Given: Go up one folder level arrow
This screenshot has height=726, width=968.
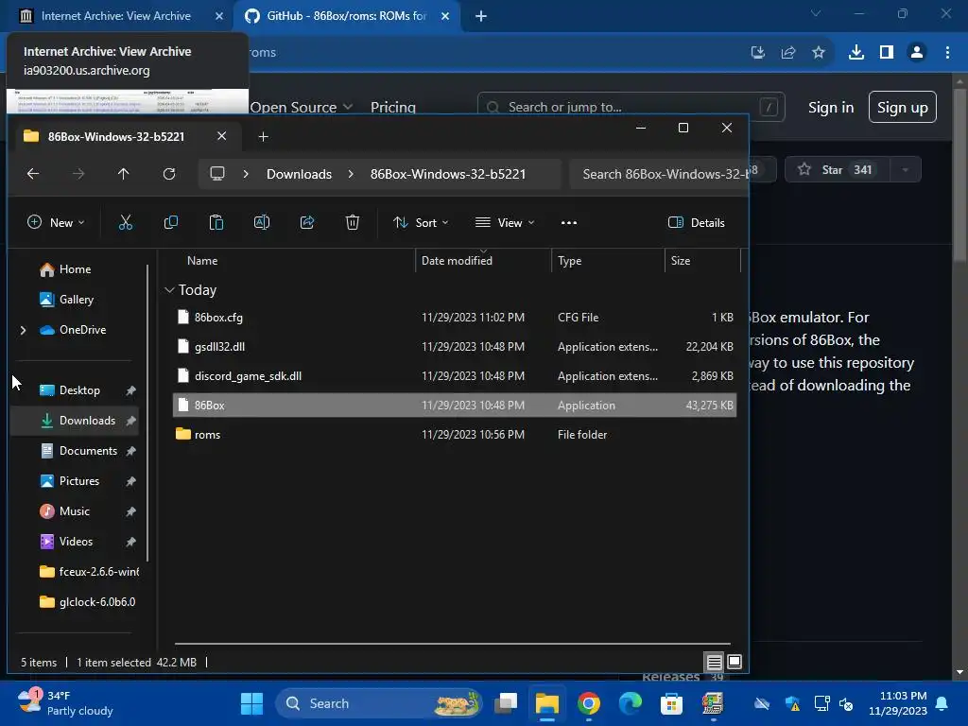Looking at the screenshot, I should pos(124,174).
